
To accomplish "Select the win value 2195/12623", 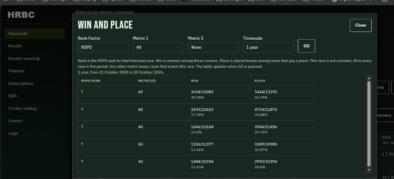I will 202,110.
